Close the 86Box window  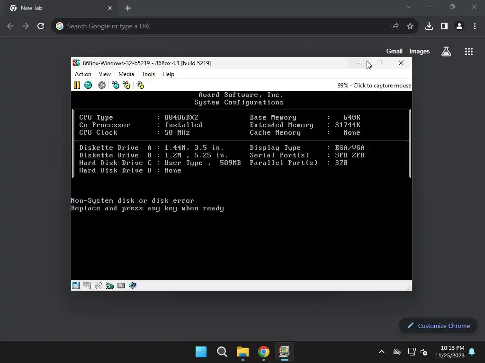coord(401,63)
